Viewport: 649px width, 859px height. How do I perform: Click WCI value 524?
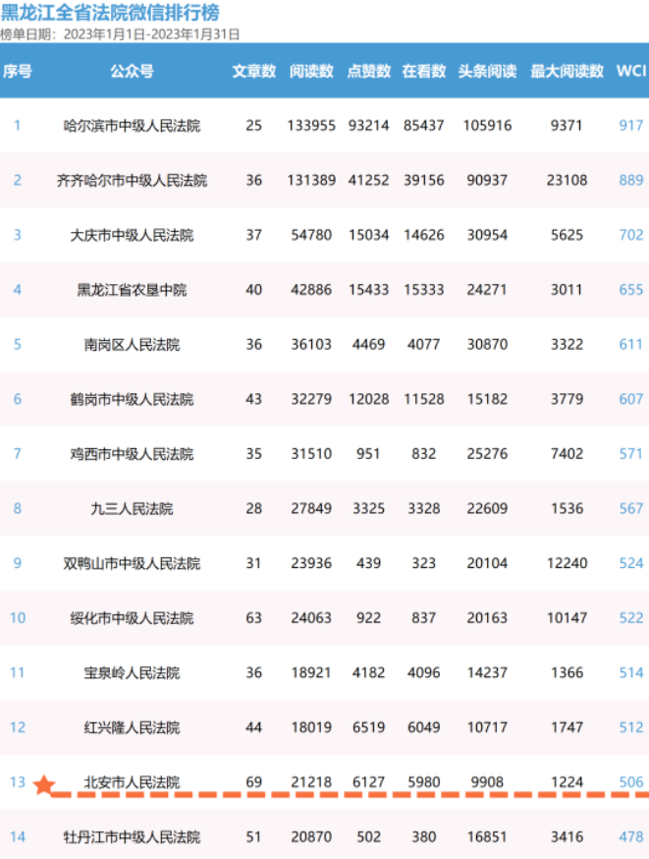(631, 563)
